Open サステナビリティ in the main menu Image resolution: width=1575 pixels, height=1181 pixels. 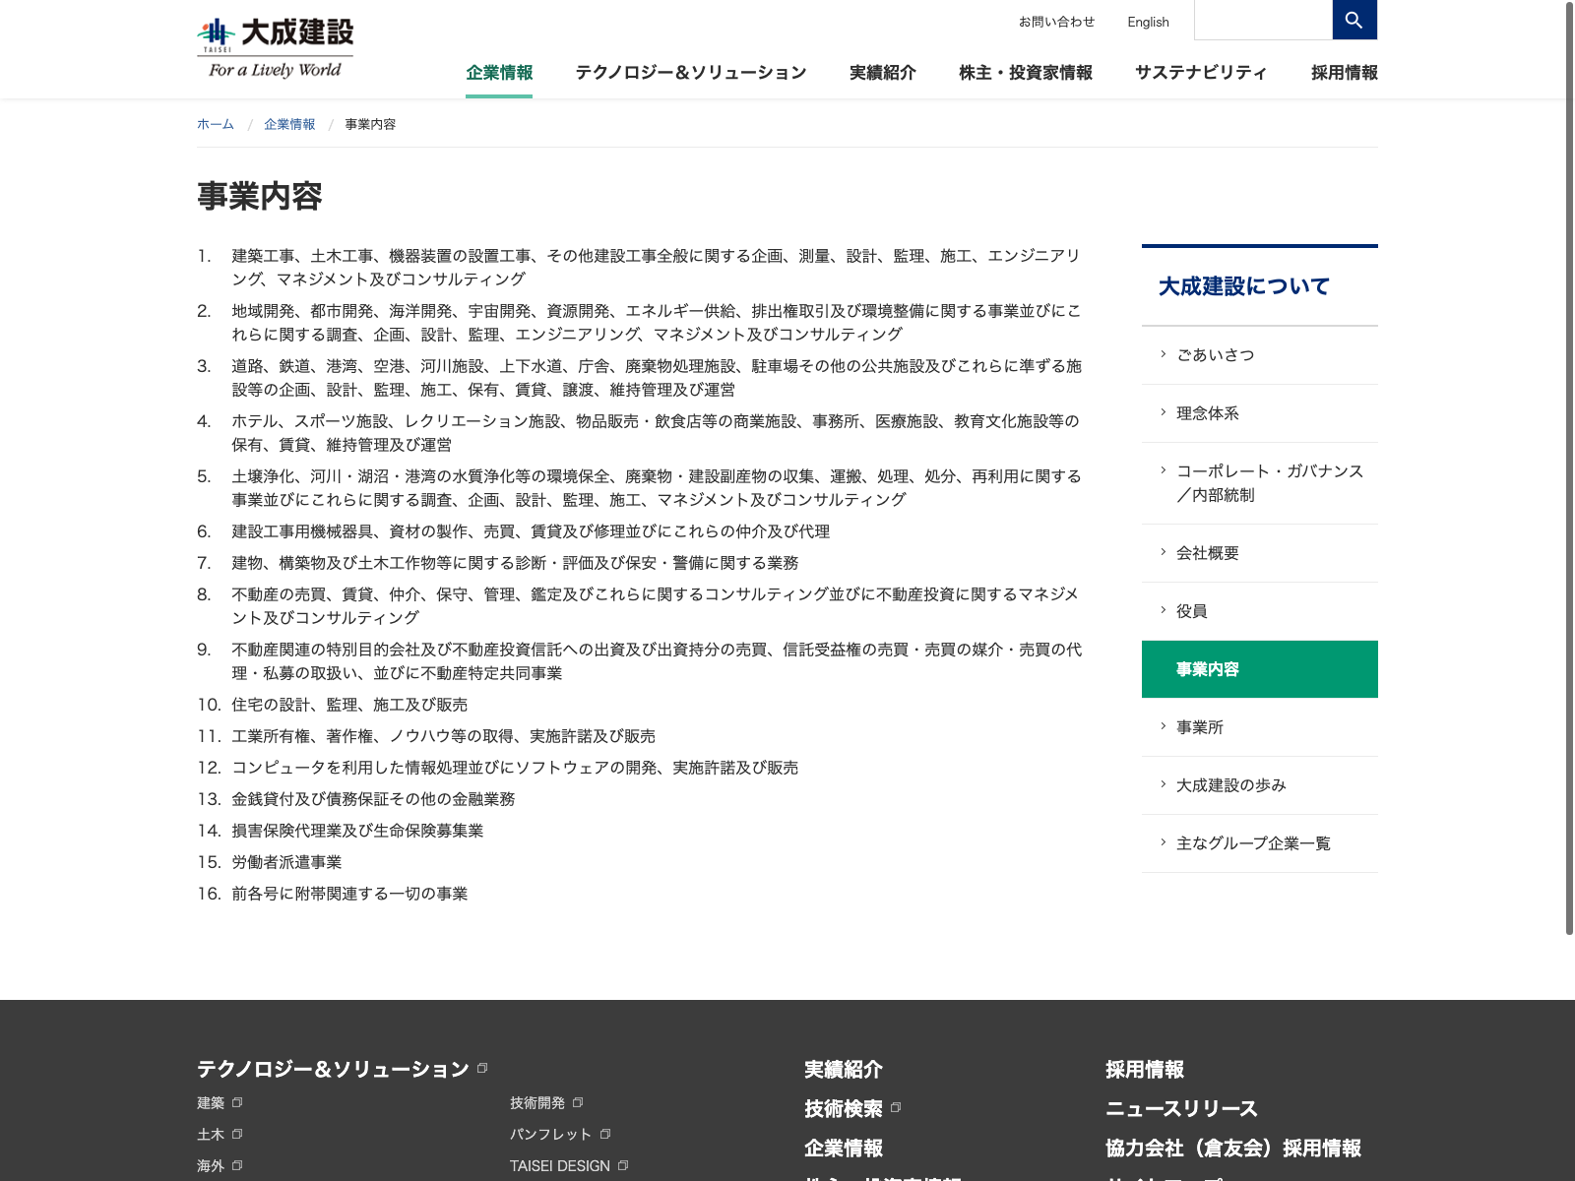coord(1200,73)
